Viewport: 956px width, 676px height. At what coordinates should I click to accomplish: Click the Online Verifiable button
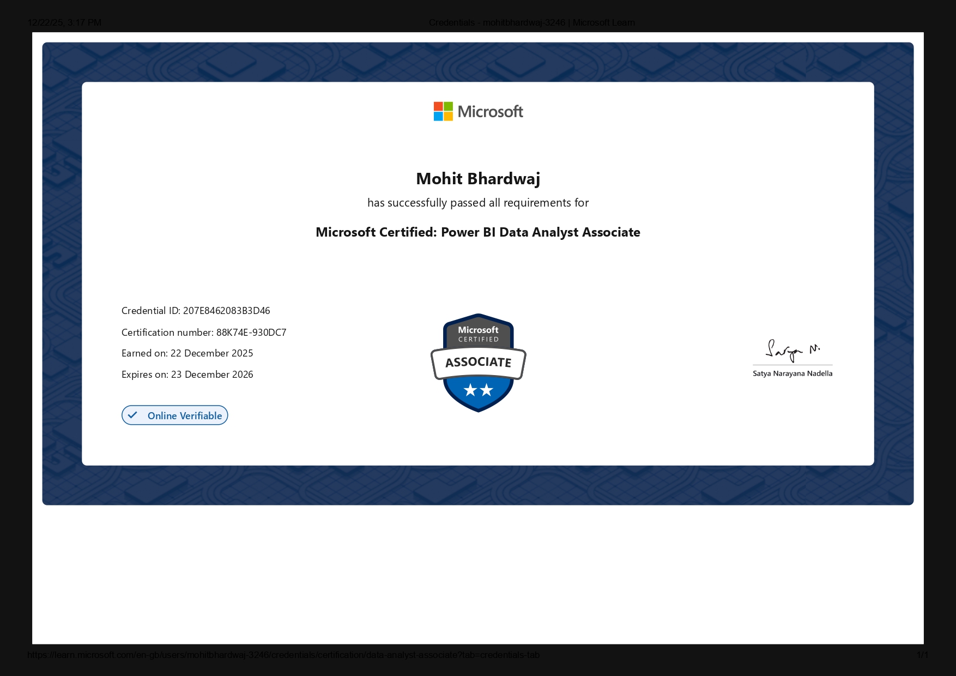pyautogui.click(x=174, y=415)
